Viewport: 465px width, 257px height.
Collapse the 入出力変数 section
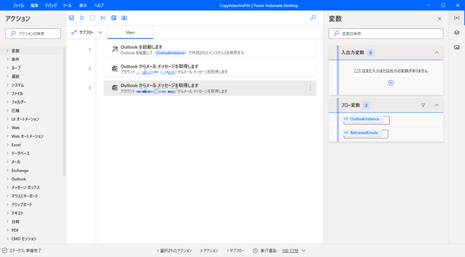click(x=437, y=53)
